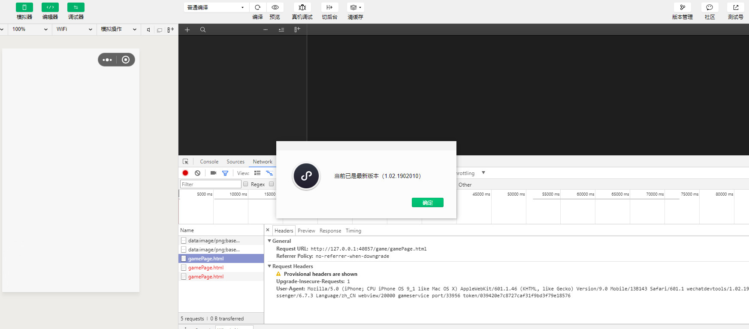749x329 pixels.
Task: Click the detach simulator window icon
Action: pyautogui.click(x=160, y=30)
